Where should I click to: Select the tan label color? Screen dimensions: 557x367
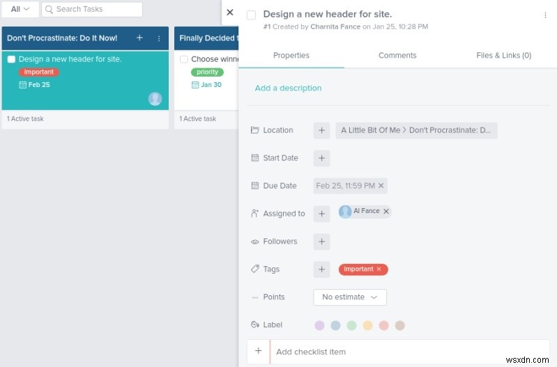click(399, 325)
